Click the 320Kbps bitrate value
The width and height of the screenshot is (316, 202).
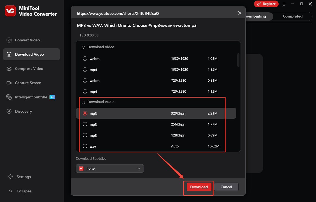178,113
